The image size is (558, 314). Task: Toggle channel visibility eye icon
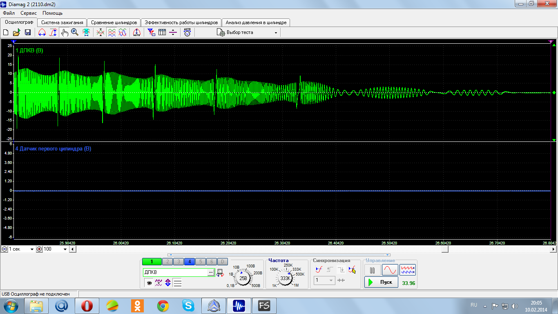[149, 283]
